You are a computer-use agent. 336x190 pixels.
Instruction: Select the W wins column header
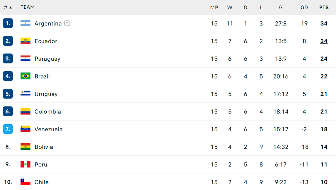click(x=230, y=7)
